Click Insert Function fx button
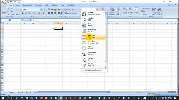This screenshot has width=179, height=100. pos(30,20)
